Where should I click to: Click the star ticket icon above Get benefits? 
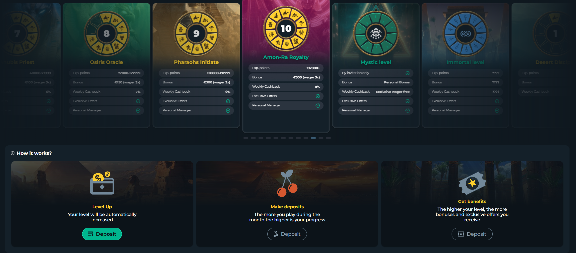(x=472, y=183)
